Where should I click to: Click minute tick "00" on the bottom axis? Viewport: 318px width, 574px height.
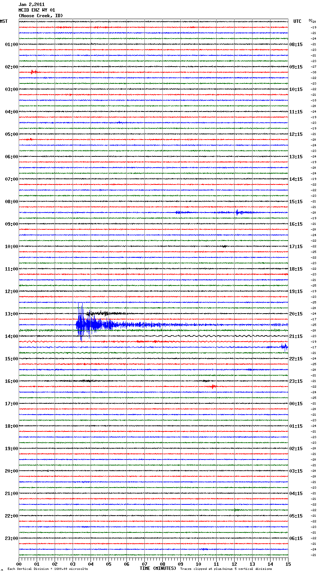coord(19,564)
